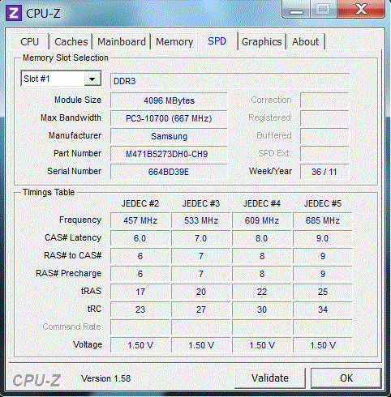Image resolution: width=391 pixels, height=397 pixels.
Task: Confirm with the OK button
Action: (346, 378)
